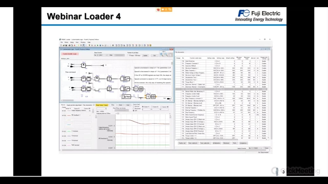
Task: Open the File information tab in trace panel
Action: 87,105
